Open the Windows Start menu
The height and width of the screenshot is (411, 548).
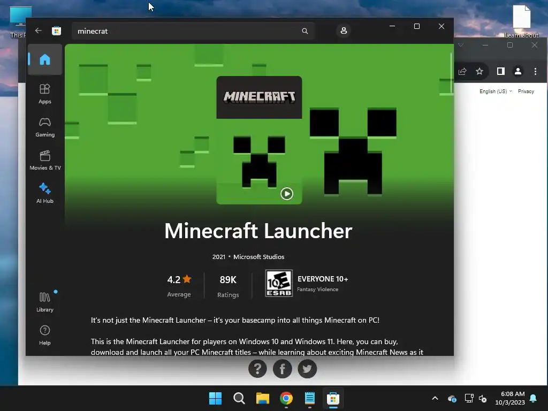[215, 398]
